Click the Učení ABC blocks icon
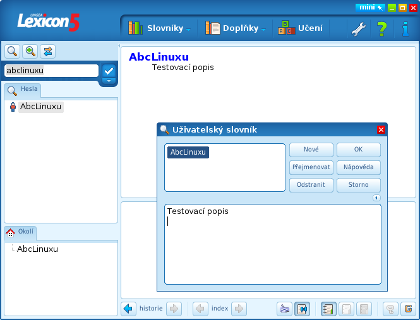 [286, 28]
